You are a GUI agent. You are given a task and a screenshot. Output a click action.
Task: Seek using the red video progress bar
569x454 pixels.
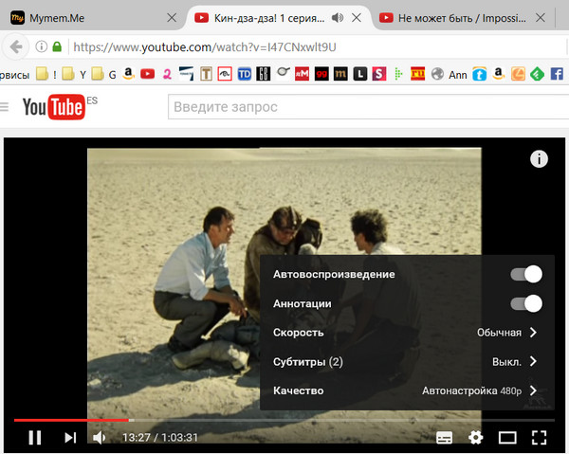pyautogui.click(x=71, y=419)
